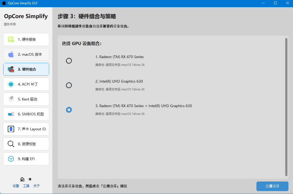The height and width of the screenshot is (194, 293).
Task: Click the compatibility text under Intel UHD 630 option
Action: click(x=120, y=89)
